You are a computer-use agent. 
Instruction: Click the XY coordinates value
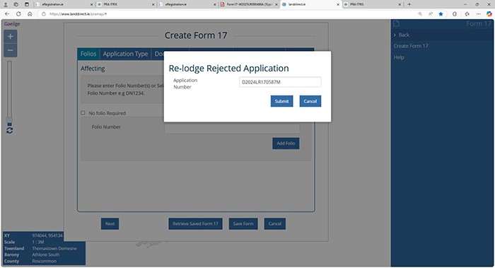tap(47, 235)
